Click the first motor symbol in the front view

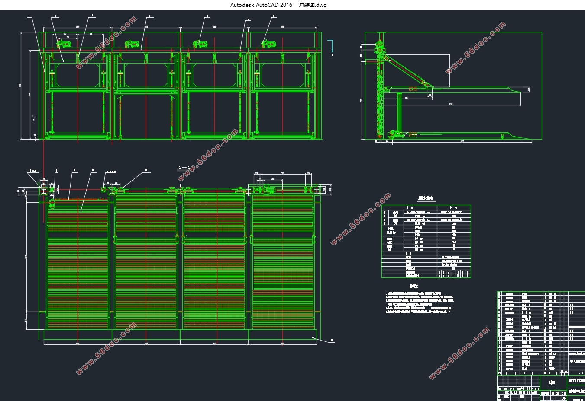click(x=64, y=44)
